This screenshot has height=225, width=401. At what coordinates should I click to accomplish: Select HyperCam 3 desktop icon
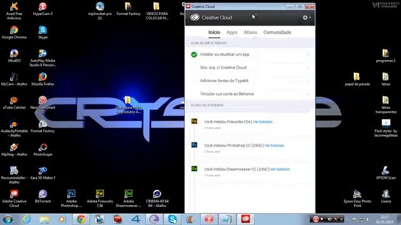pos(43,9)
